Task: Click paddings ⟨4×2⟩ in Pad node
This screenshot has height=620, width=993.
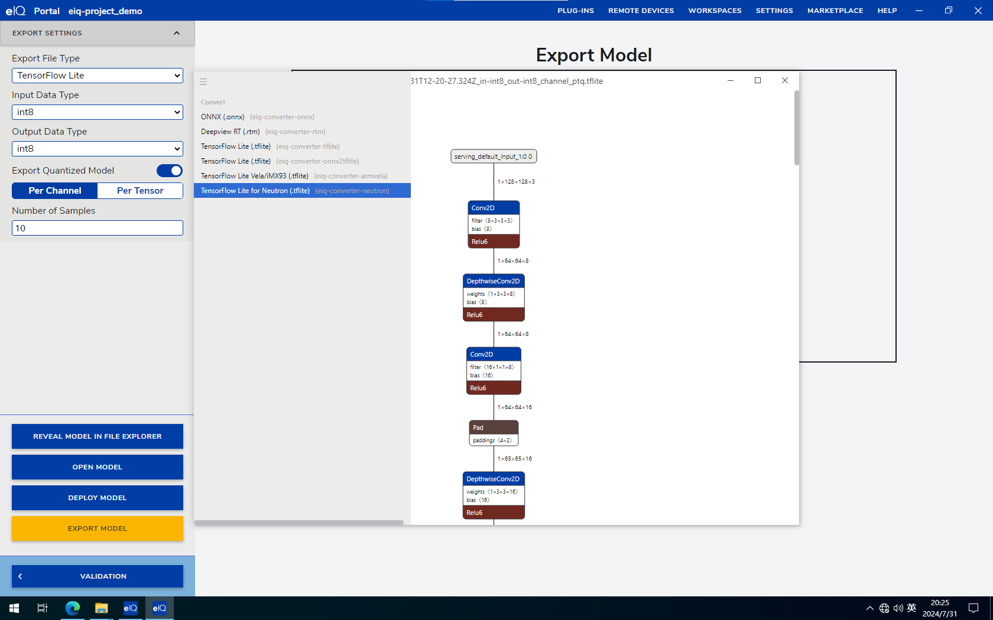Action: 492,440
